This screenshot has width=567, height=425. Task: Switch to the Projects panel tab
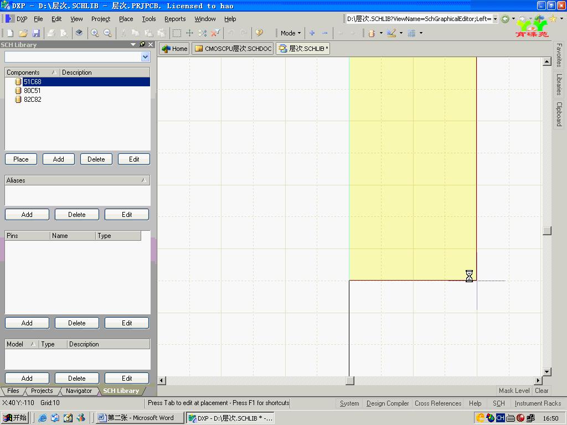42,391
